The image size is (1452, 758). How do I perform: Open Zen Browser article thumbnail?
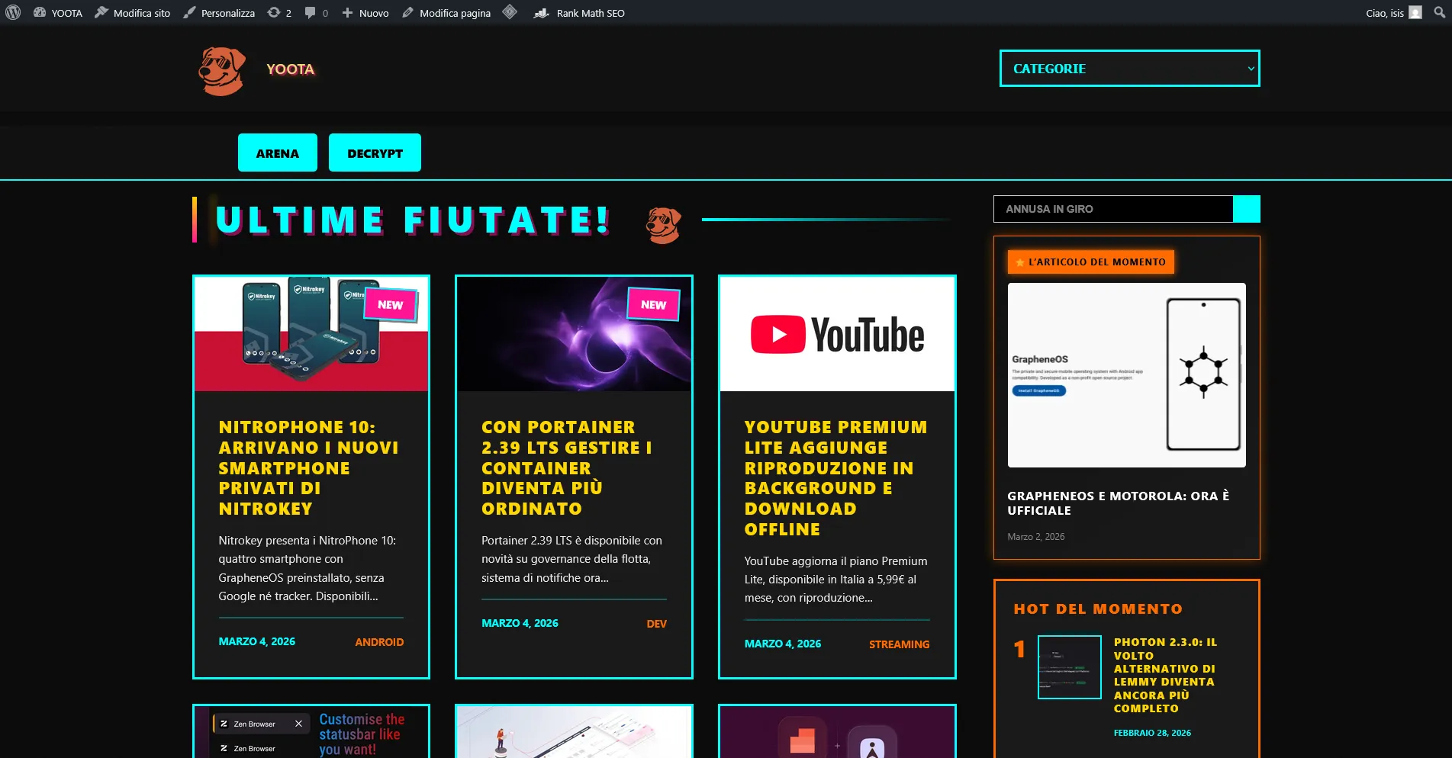[x=311, y=732]
